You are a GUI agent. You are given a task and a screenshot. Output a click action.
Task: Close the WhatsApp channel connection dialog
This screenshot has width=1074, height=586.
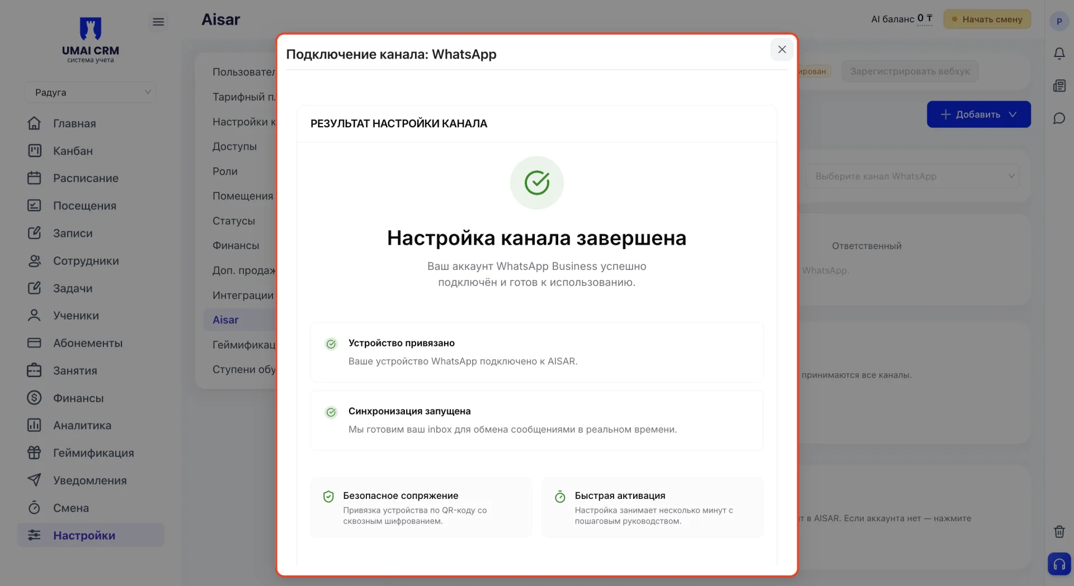pos(781,49)
